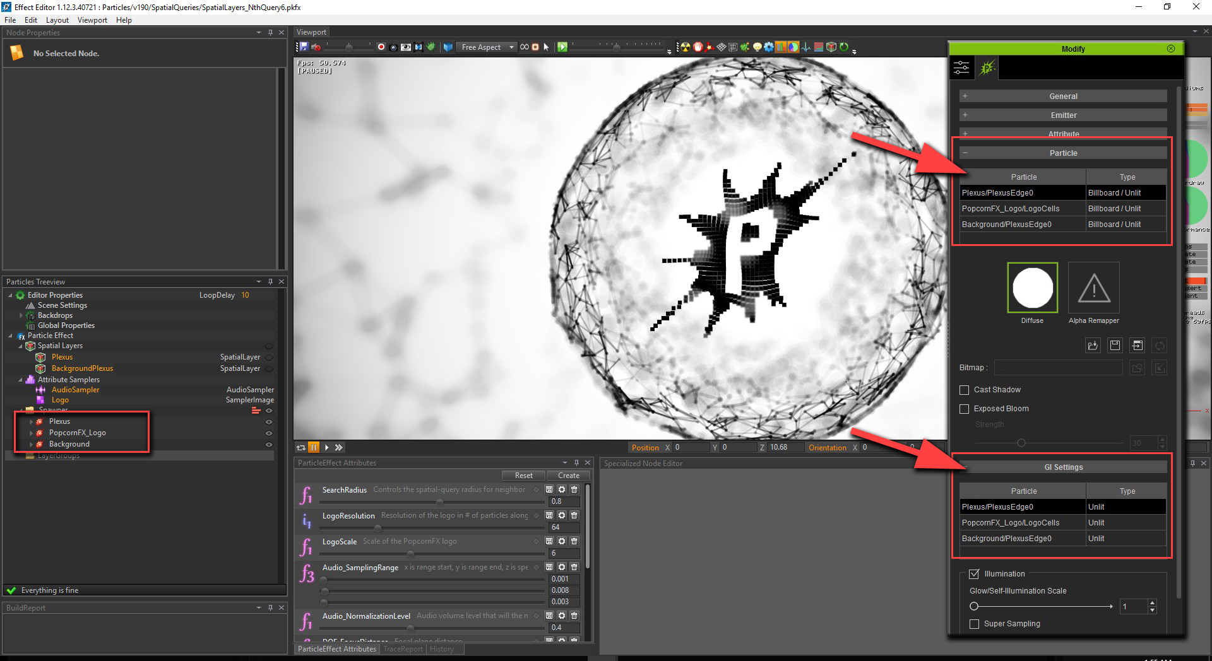Select the Diffuse texture thumbnail
The height and width of the screenshot is (661, 1212).
click(x=1033, y=288)
